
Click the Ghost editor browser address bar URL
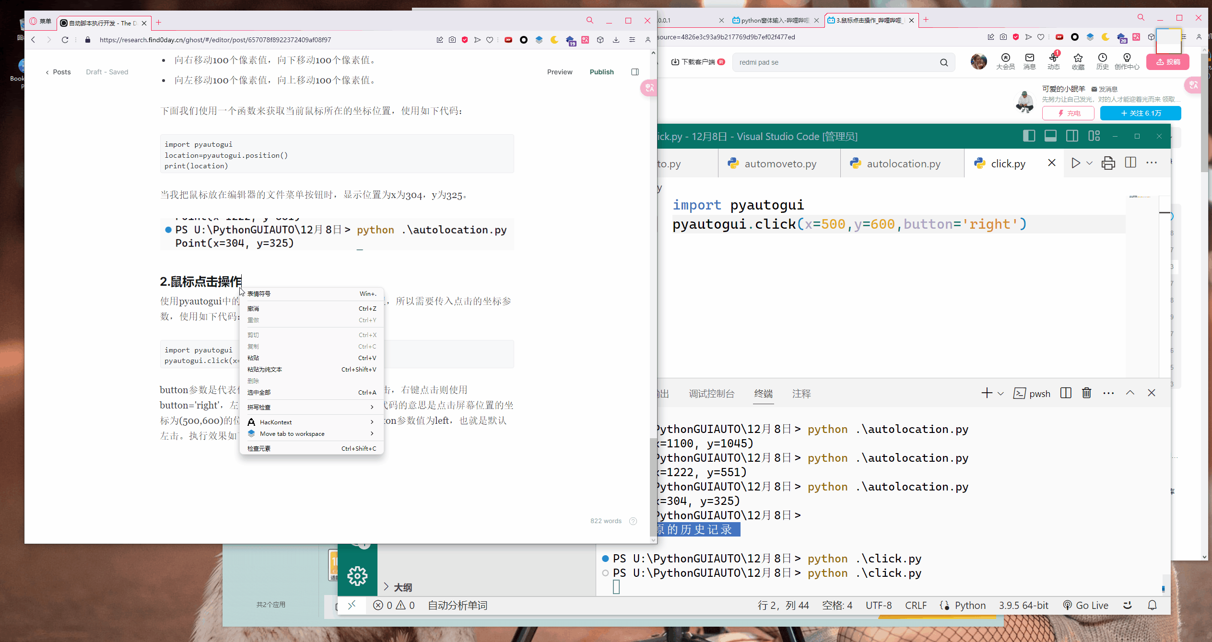click(x=215, y=40)
